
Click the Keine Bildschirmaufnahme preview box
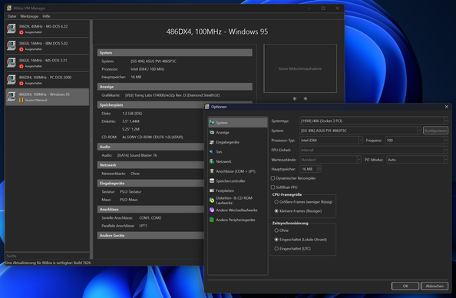(x=300, y=68)
